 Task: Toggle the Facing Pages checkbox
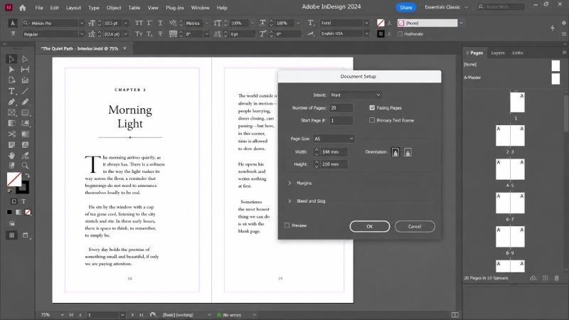click(x=372, y=108)
